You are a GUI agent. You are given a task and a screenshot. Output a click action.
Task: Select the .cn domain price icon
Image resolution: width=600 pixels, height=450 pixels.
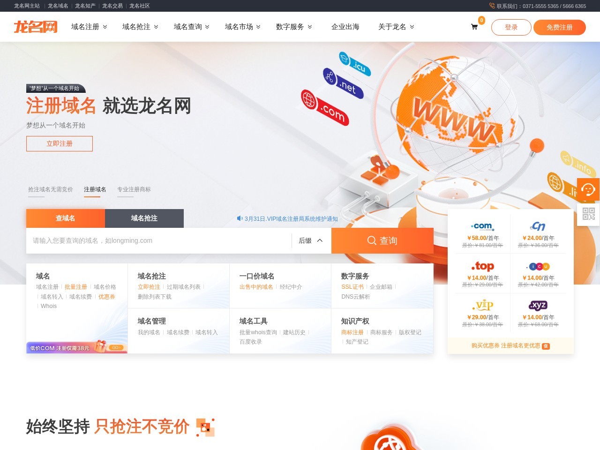(x=538, y=226)
